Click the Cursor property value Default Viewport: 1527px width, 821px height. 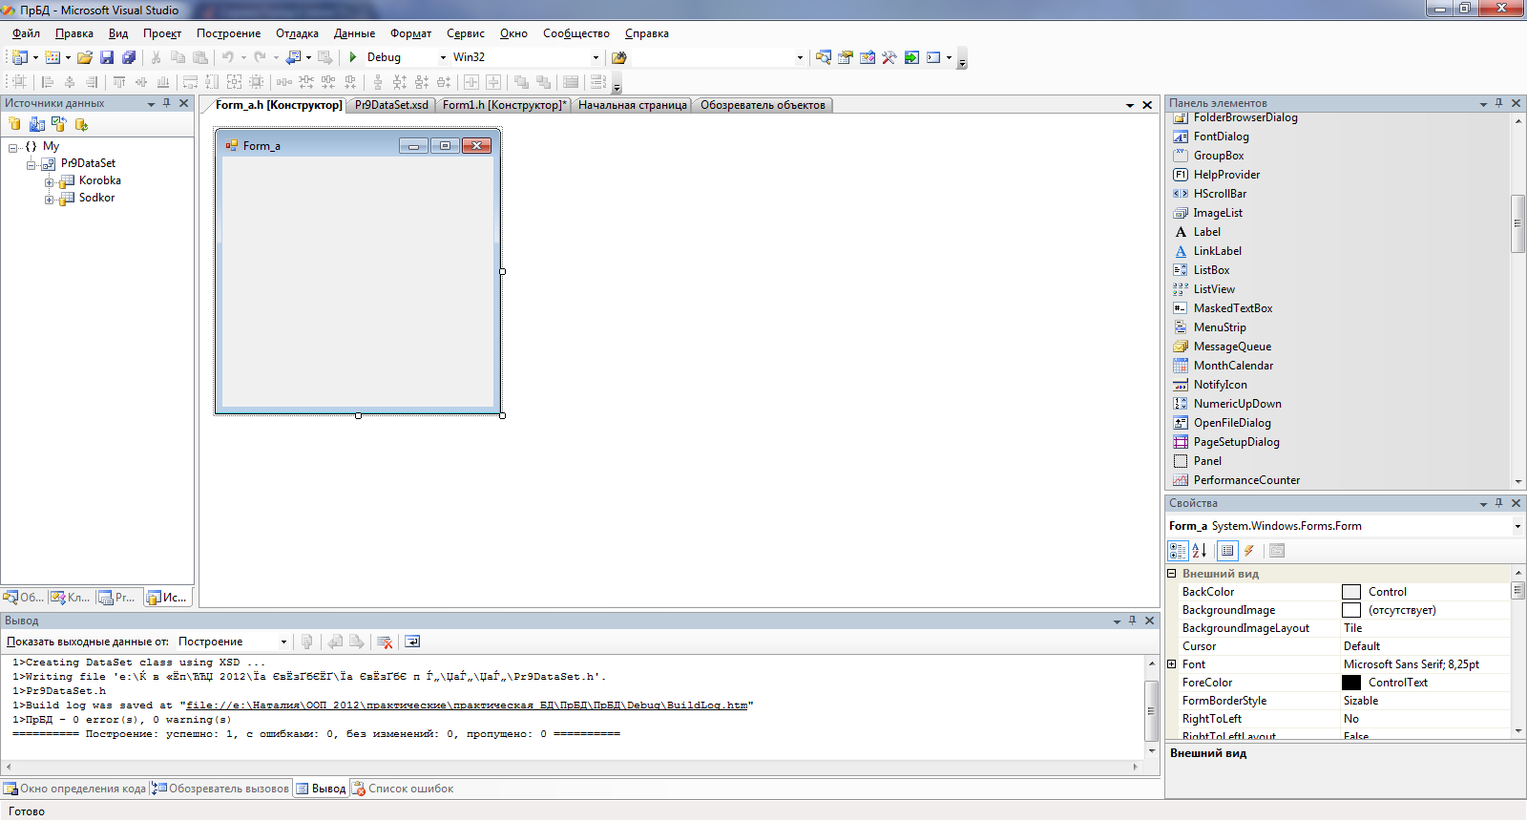point(1362,646)
